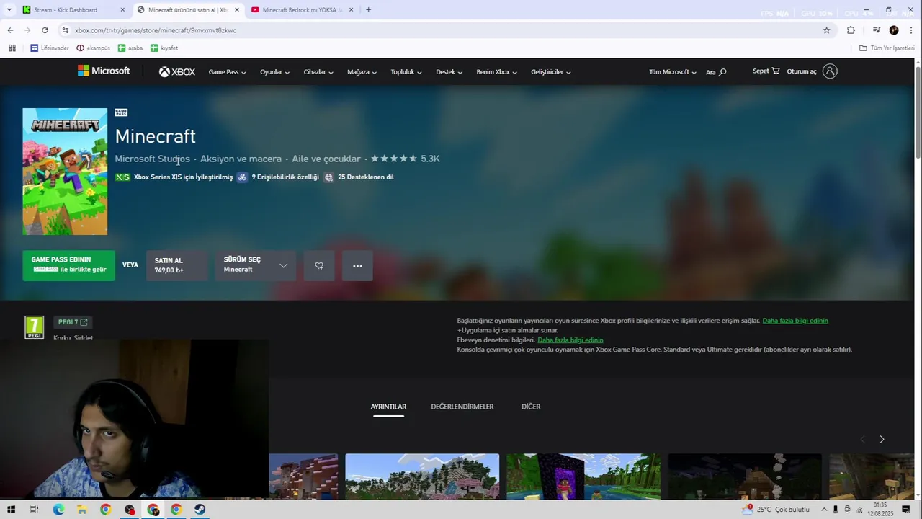Click Game Pass Edinin button
The height and width of the screenshot is (519, 922).
[x=68, y=265]
